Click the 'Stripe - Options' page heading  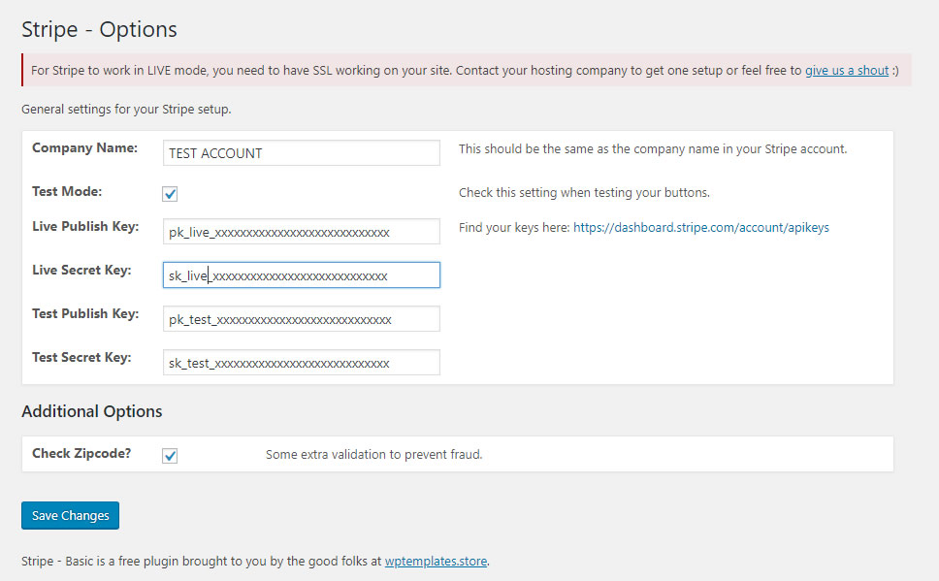click(99, 29)
